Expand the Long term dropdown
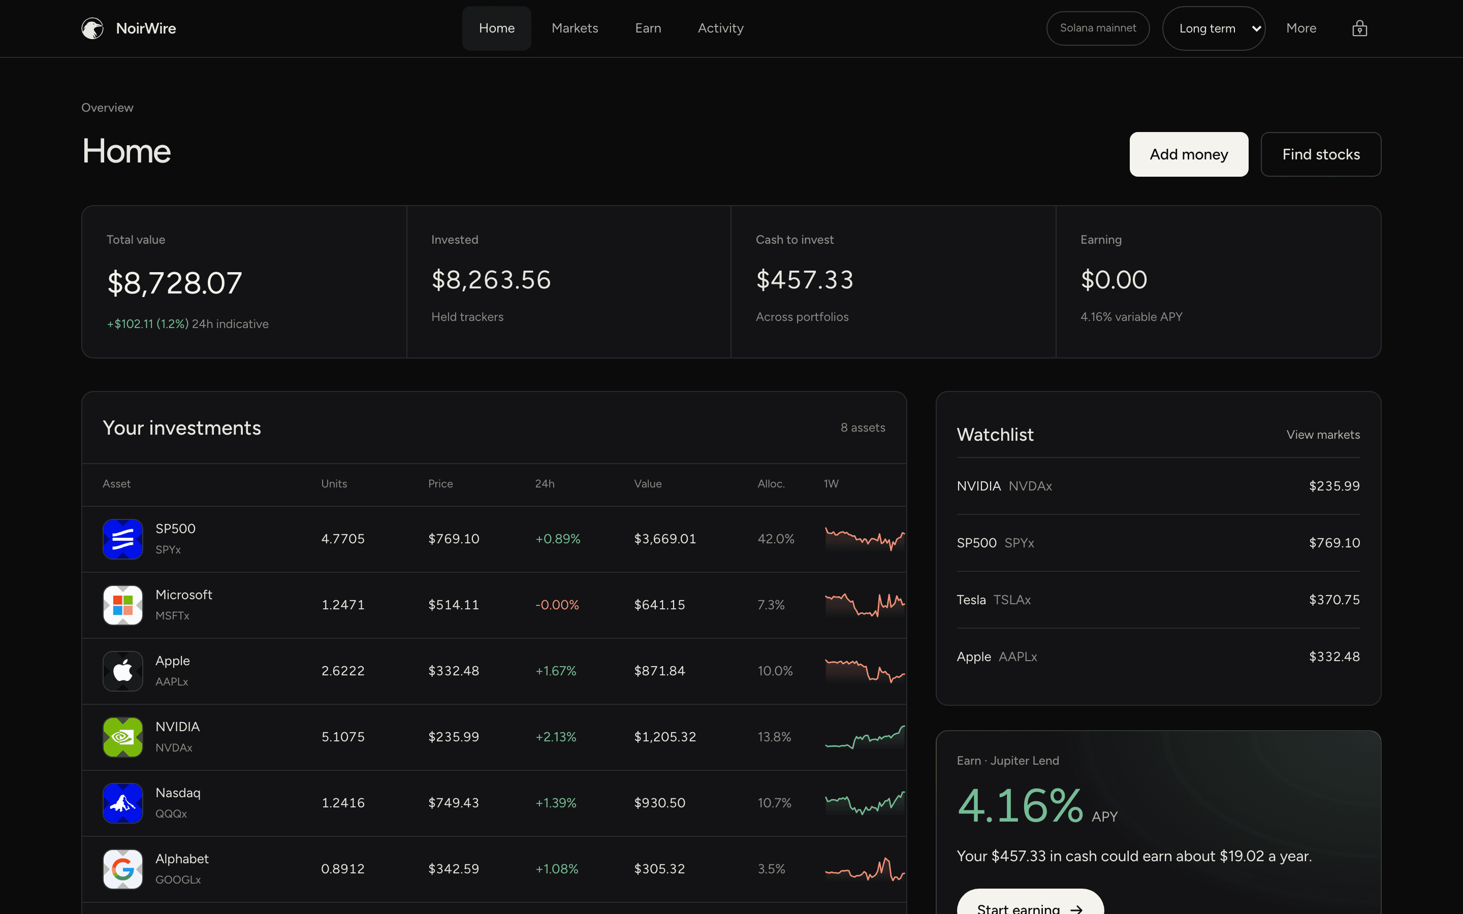 click(1213, 28)
